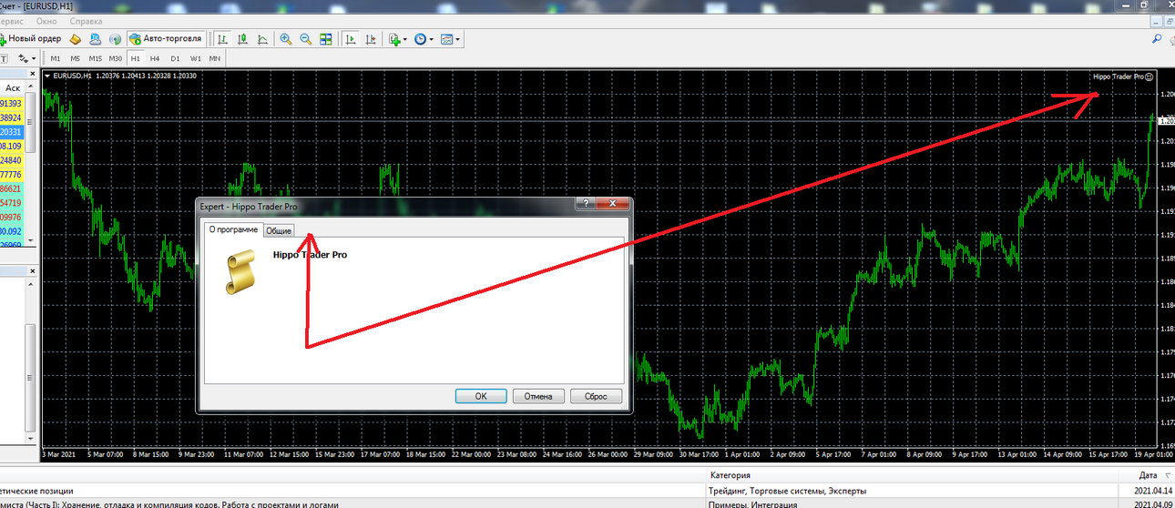Image resolution: width=1175 pixels, height=508 pixels.
Task: Switch to W1 timeframe
Action: click(x=195, y=58)
